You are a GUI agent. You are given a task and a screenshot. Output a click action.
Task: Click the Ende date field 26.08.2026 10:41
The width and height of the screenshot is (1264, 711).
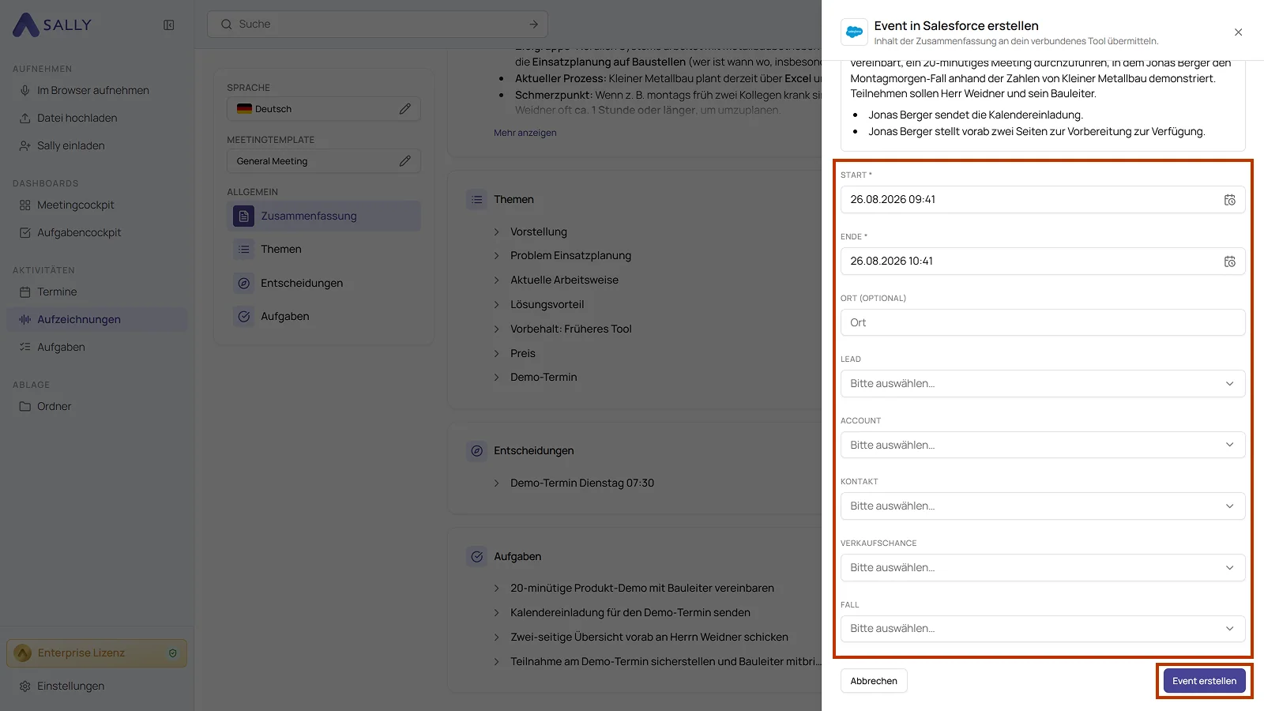click(x=1043, y=261)
